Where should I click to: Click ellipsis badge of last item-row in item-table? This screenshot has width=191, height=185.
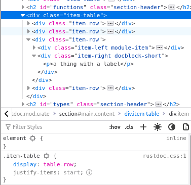tap(110, 88)
